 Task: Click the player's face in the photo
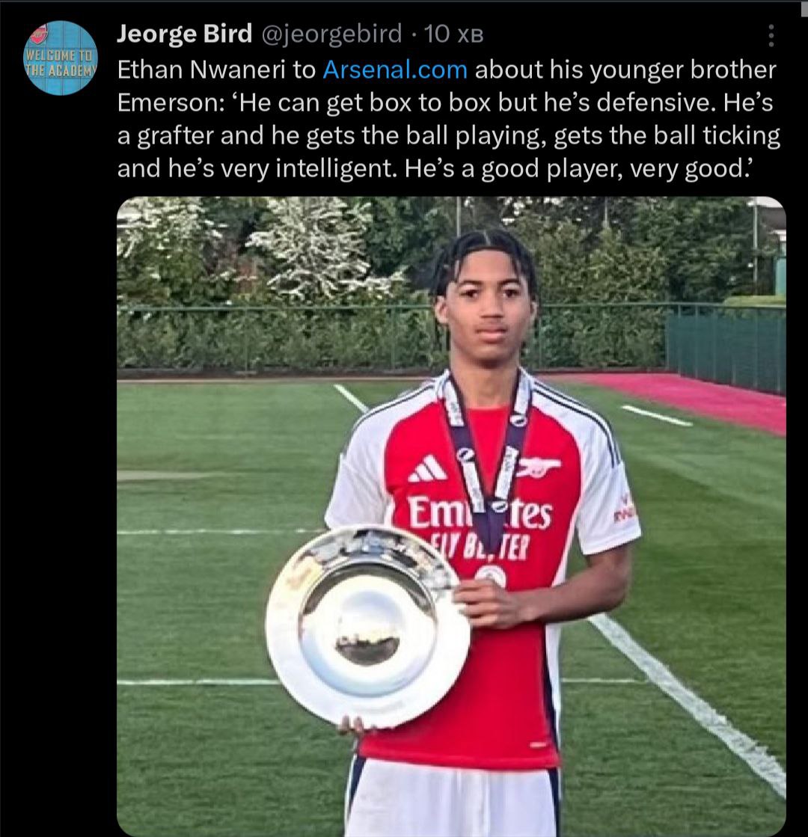486,311
